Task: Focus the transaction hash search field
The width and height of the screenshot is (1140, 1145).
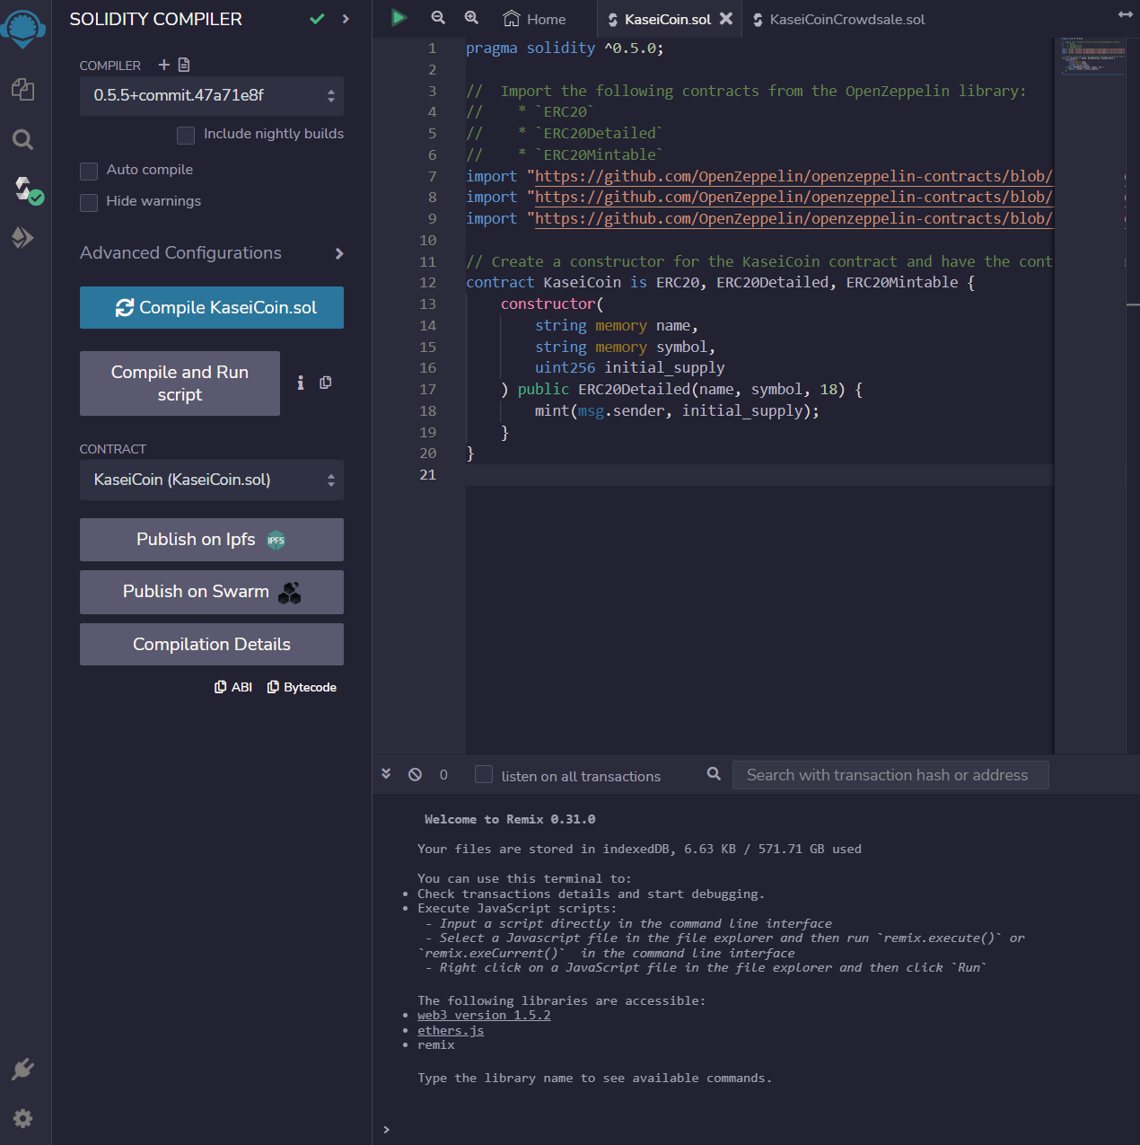Action: [x=890, y=775]
